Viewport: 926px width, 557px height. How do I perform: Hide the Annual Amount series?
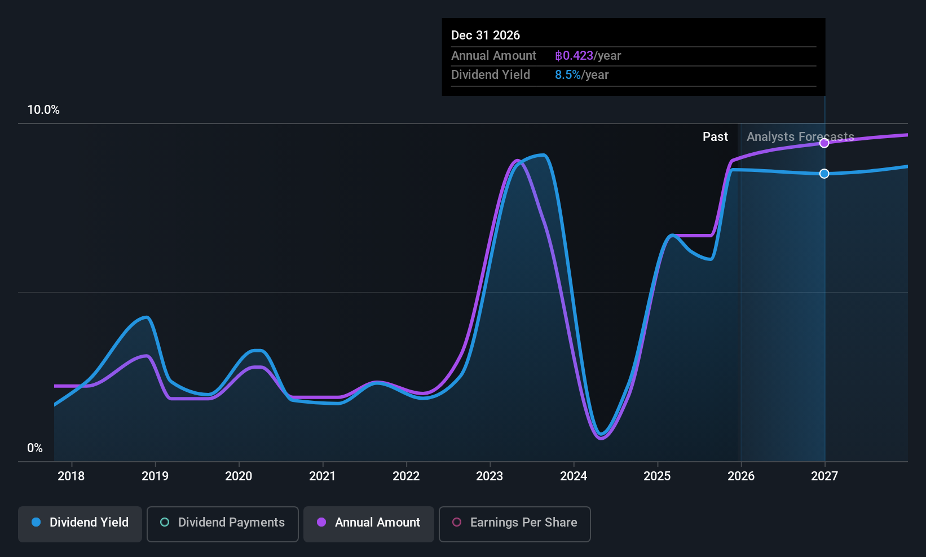(368, 524)
